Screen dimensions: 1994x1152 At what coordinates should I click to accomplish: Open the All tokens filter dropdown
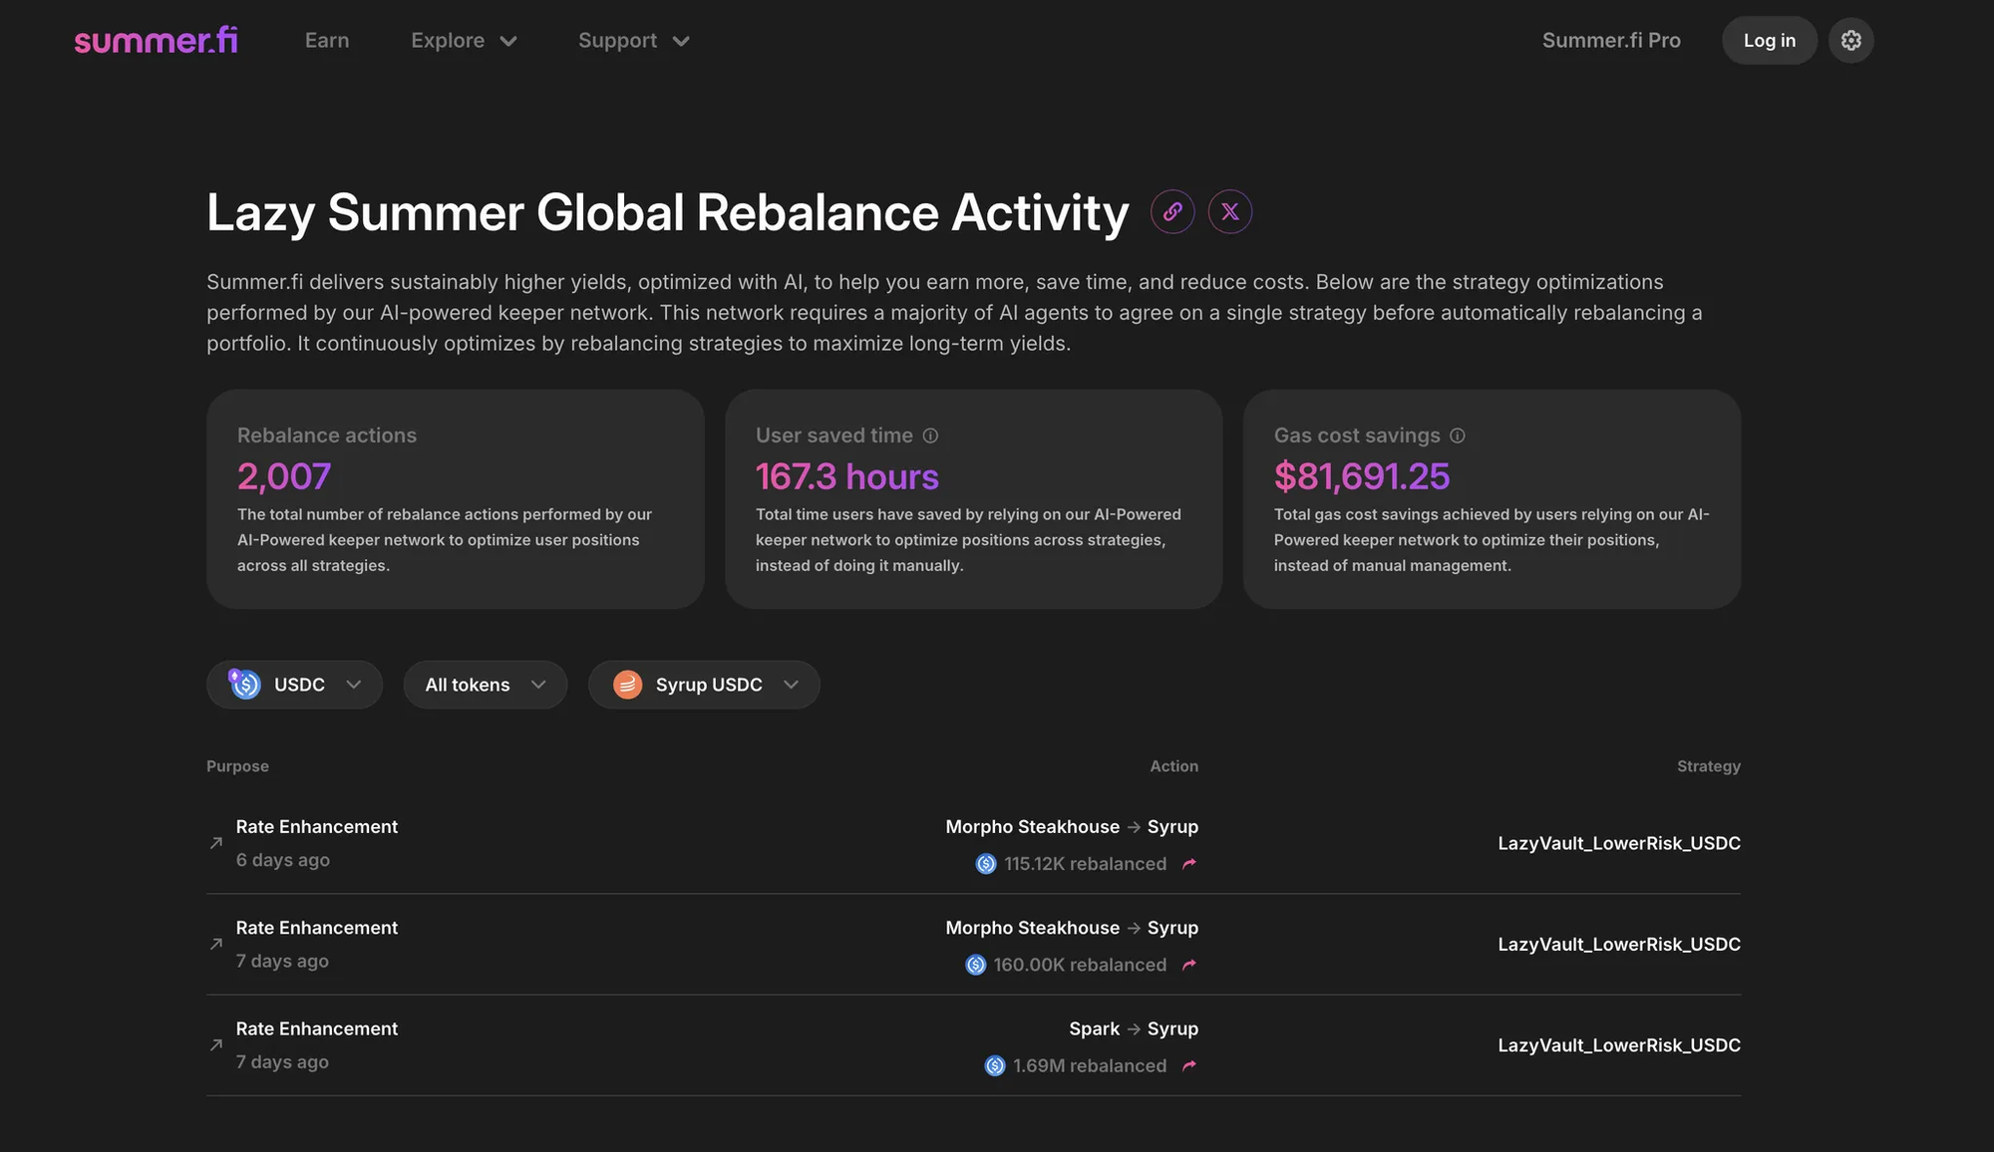[x=486, y=685]
